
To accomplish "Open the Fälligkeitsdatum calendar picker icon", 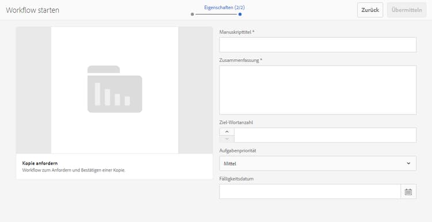I will click(x=408, y=192).
